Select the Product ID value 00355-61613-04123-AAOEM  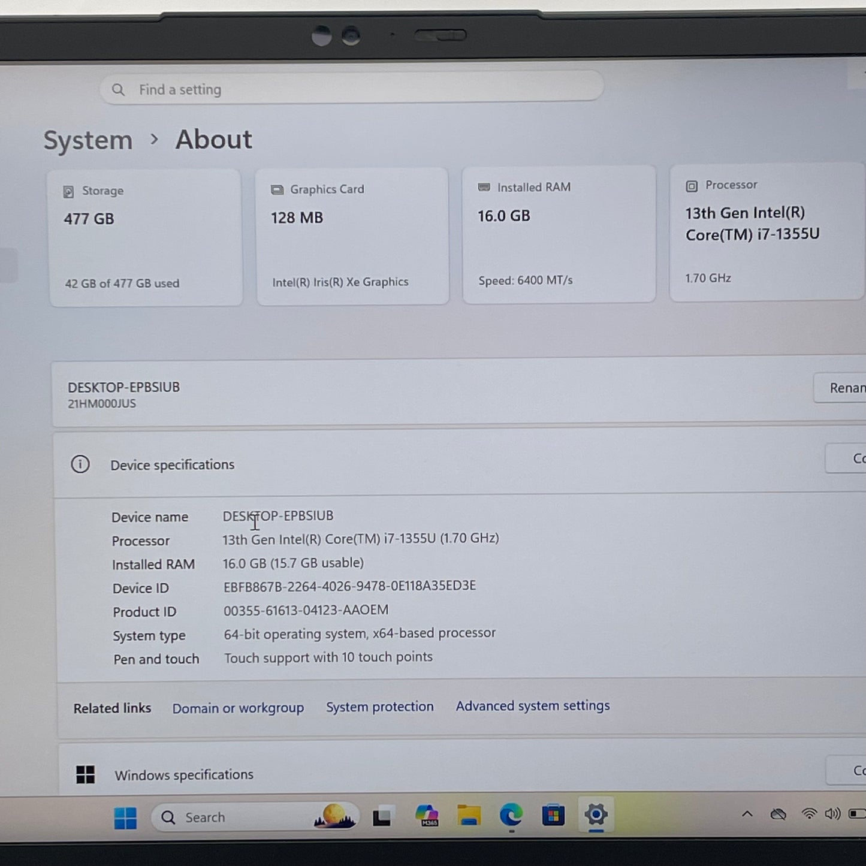point(306,610)
